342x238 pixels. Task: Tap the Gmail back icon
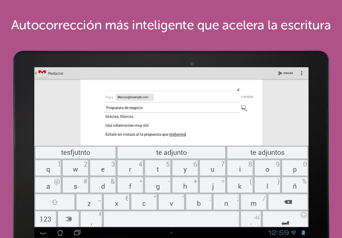(36, 73)
